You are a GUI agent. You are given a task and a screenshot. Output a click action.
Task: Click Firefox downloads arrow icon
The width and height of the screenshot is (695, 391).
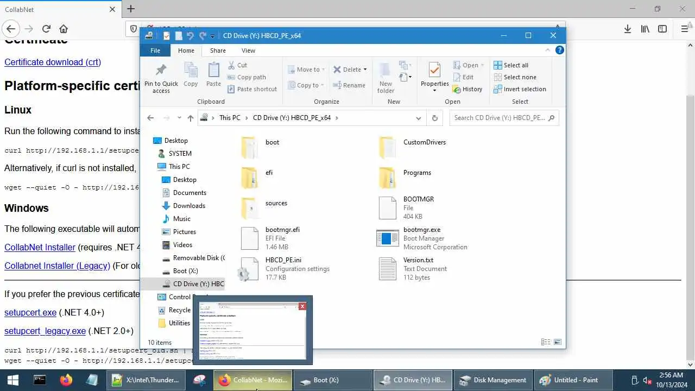click(628, 29)
